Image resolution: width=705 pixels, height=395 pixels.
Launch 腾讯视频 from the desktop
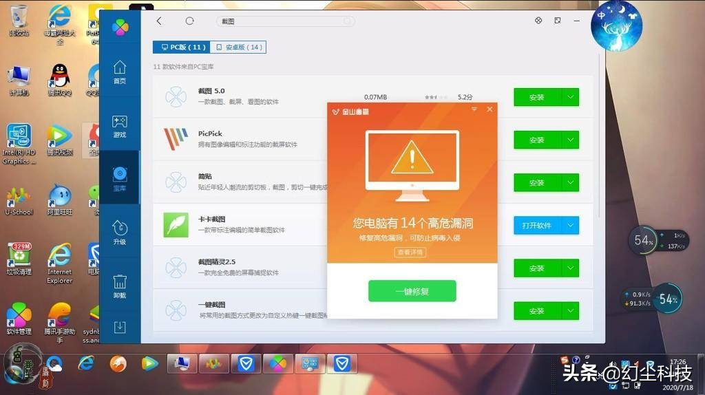tap(59, 140)
